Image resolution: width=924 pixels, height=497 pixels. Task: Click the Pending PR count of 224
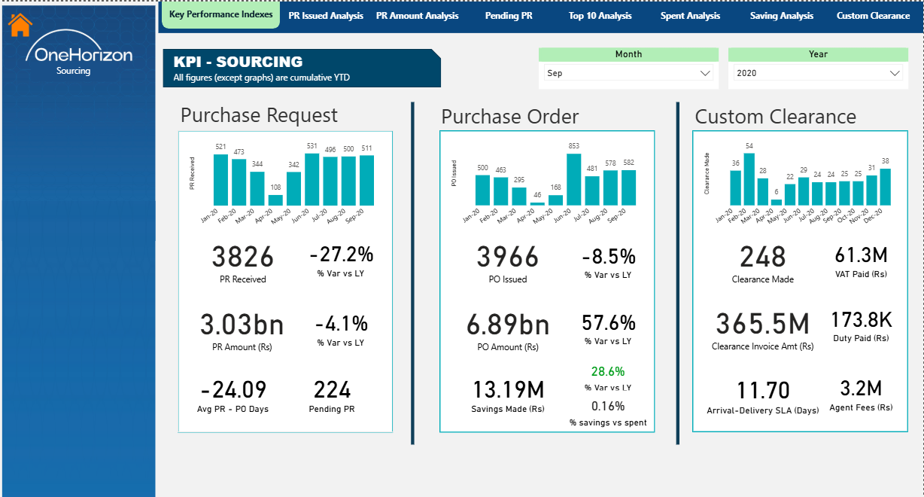[333, 389]
